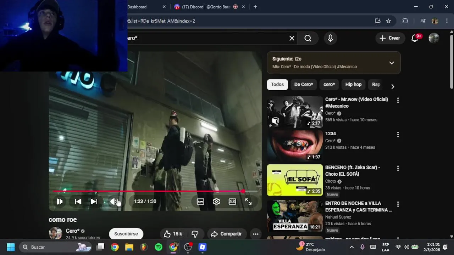
Task: Select the 'cero*' filter chip
Action: pyautogui.click(x=329, y=84)
